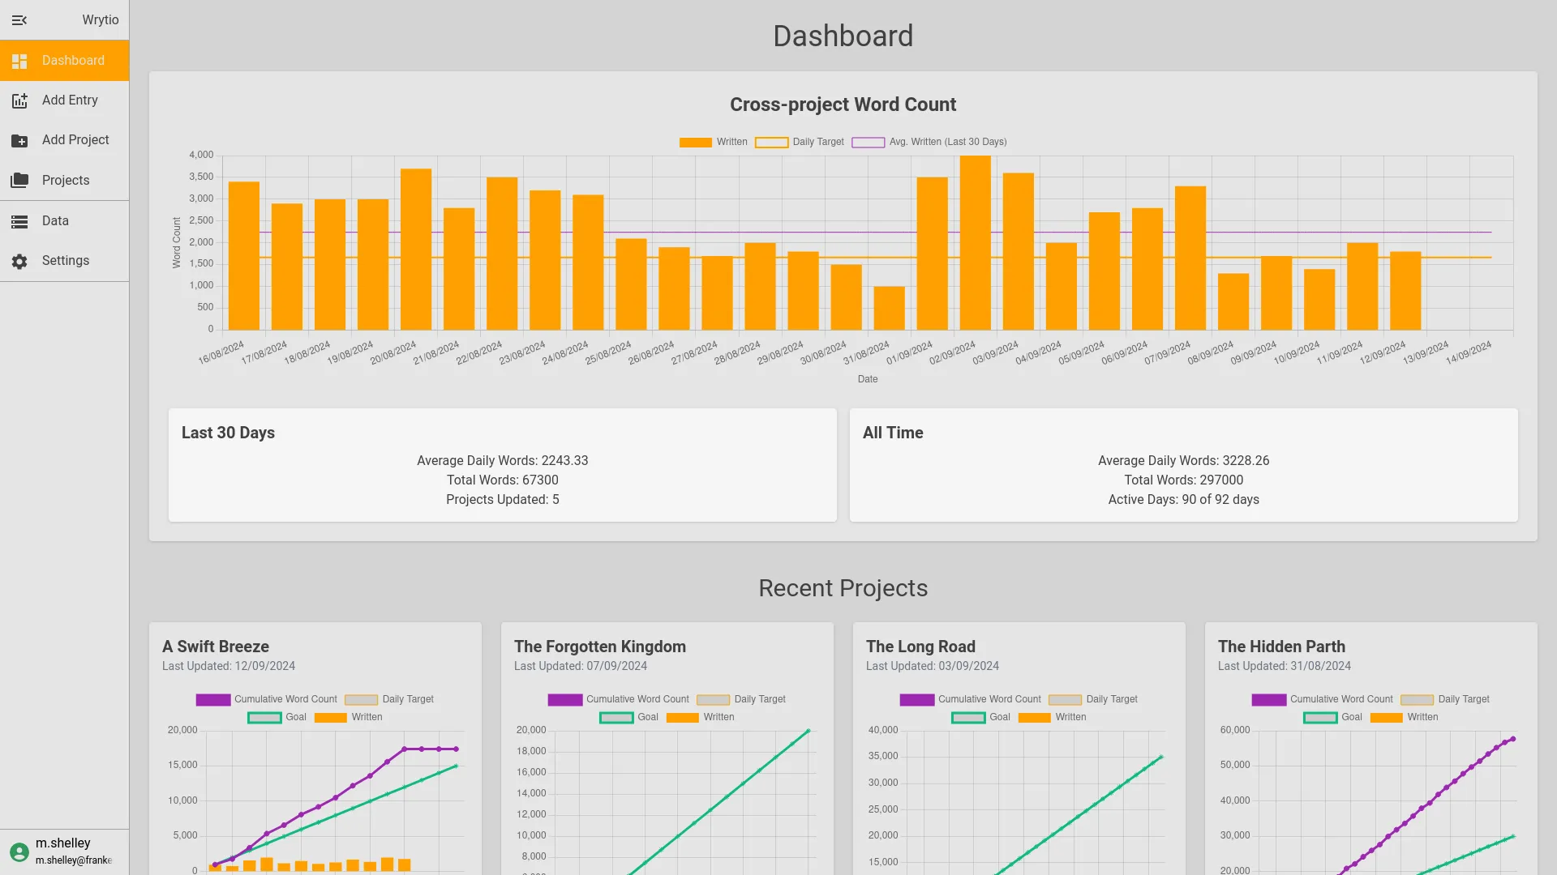The image size is (1557, 875).
Task: Click the m.shelley email address at bottom
Action: [73, 860]
